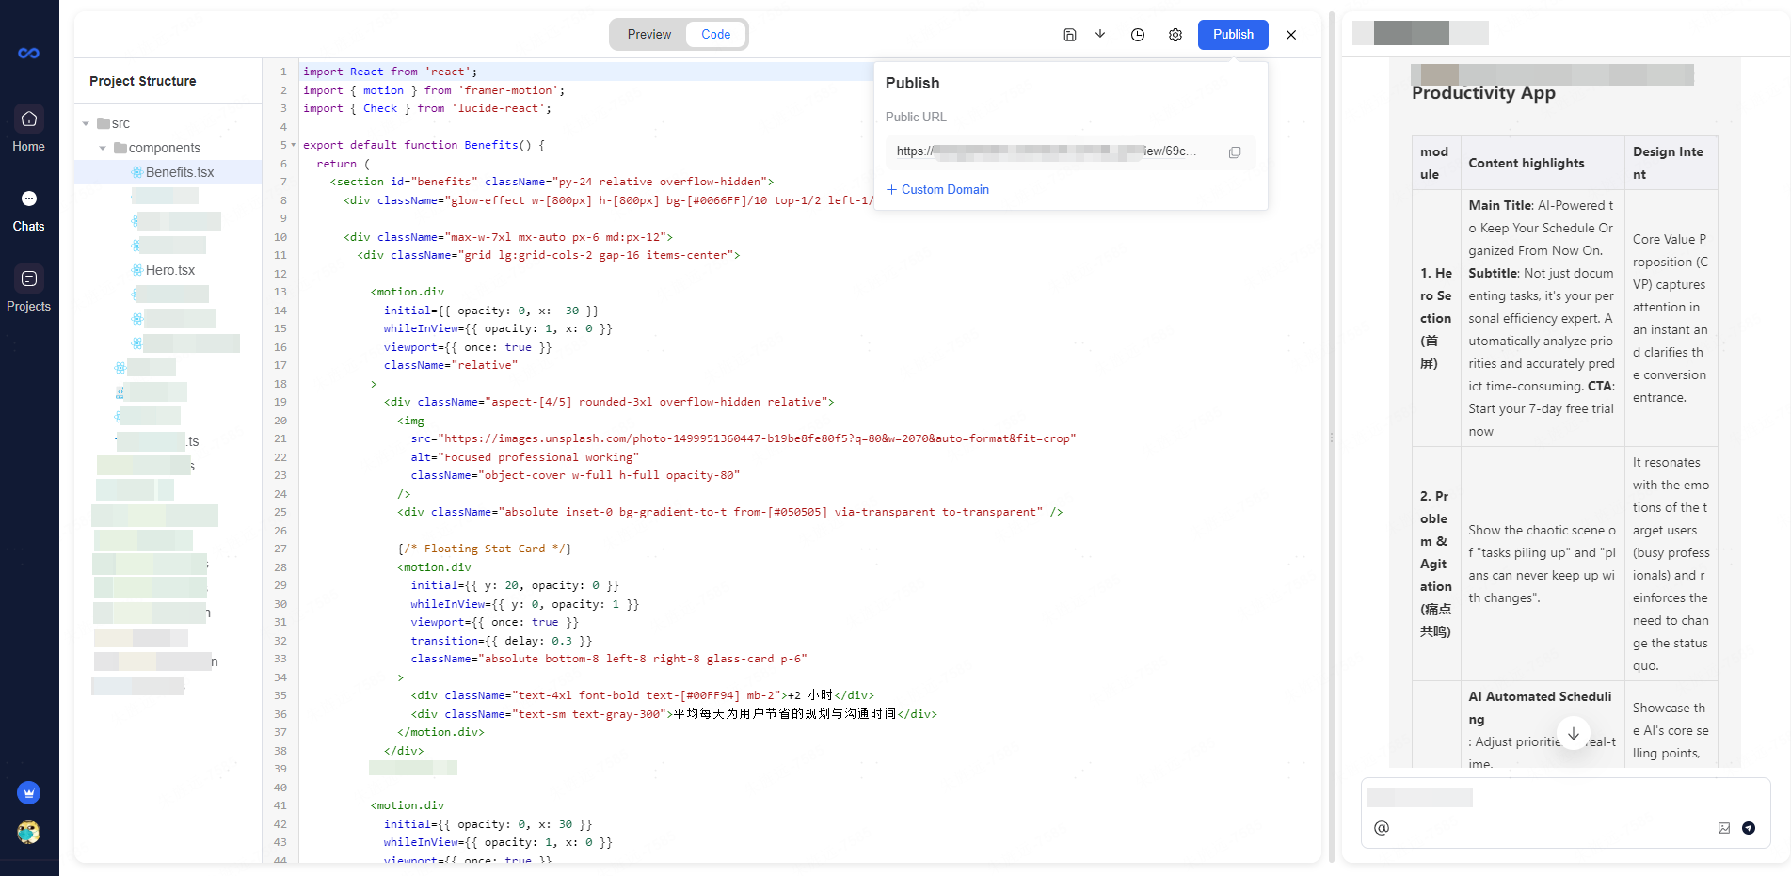Click the Publish button
1791x876 pixels.
[x=1232, y=35]
